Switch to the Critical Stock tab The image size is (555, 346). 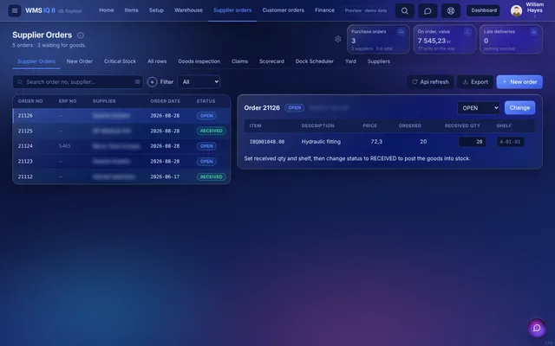pos(120,61)
